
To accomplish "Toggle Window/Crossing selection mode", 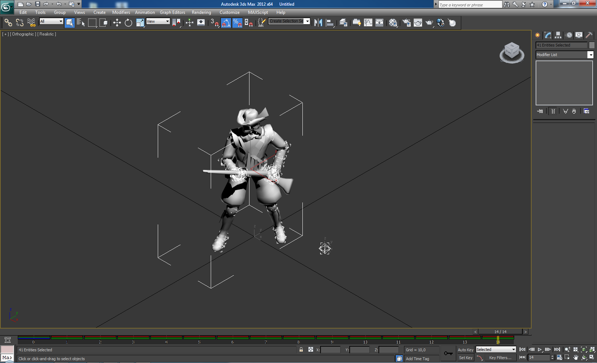I will click(103, 23).
